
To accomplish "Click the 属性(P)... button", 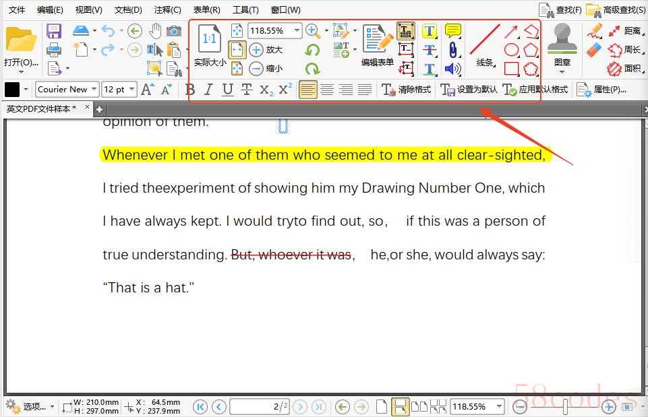I will click(601, 90).
